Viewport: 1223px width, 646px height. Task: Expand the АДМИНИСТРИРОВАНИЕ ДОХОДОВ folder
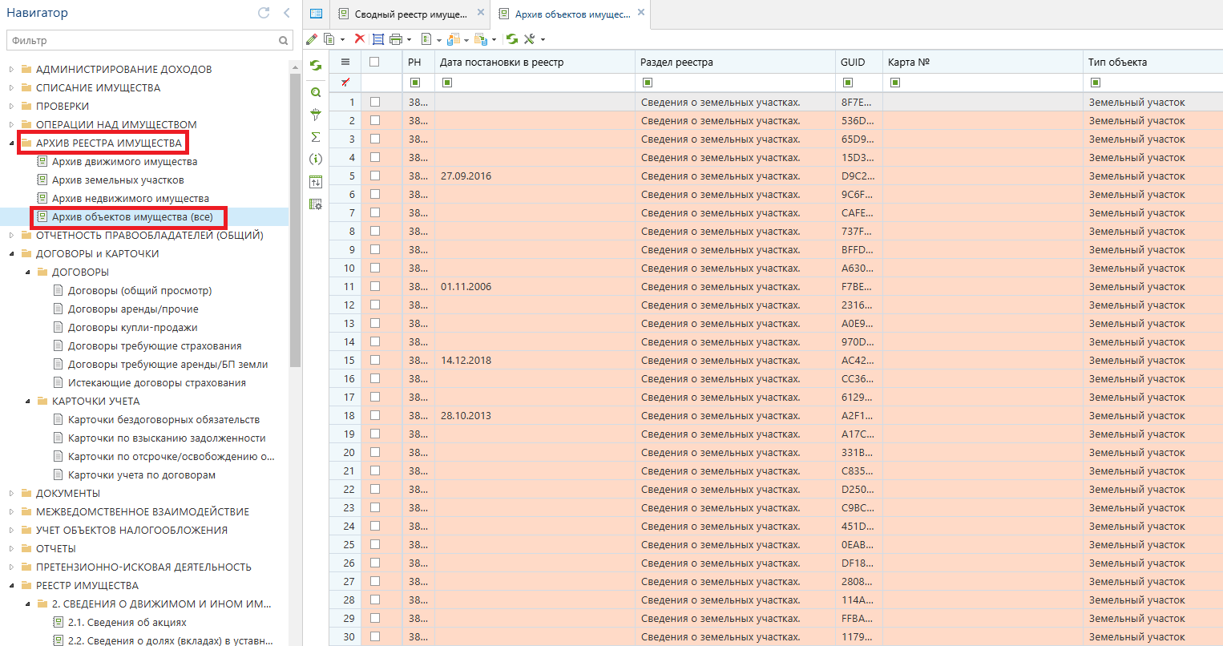(11, 70)
